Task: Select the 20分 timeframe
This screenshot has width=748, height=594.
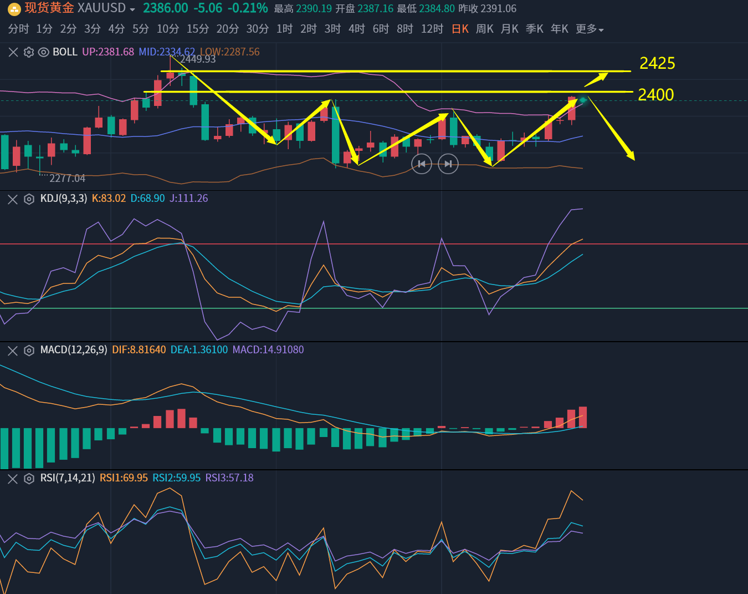Action: coord(228,29)
